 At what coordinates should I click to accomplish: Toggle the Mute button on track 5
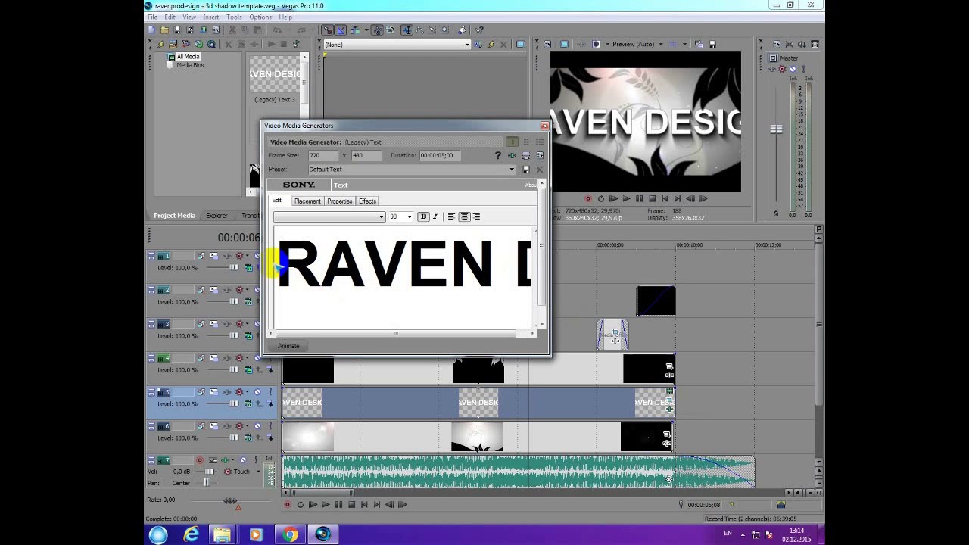[x=257, y=392]
